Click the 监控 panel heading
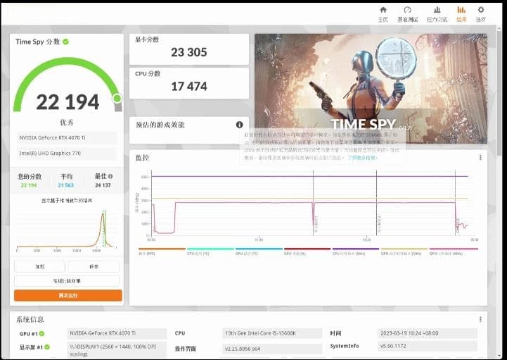 (x=142, y=158)
